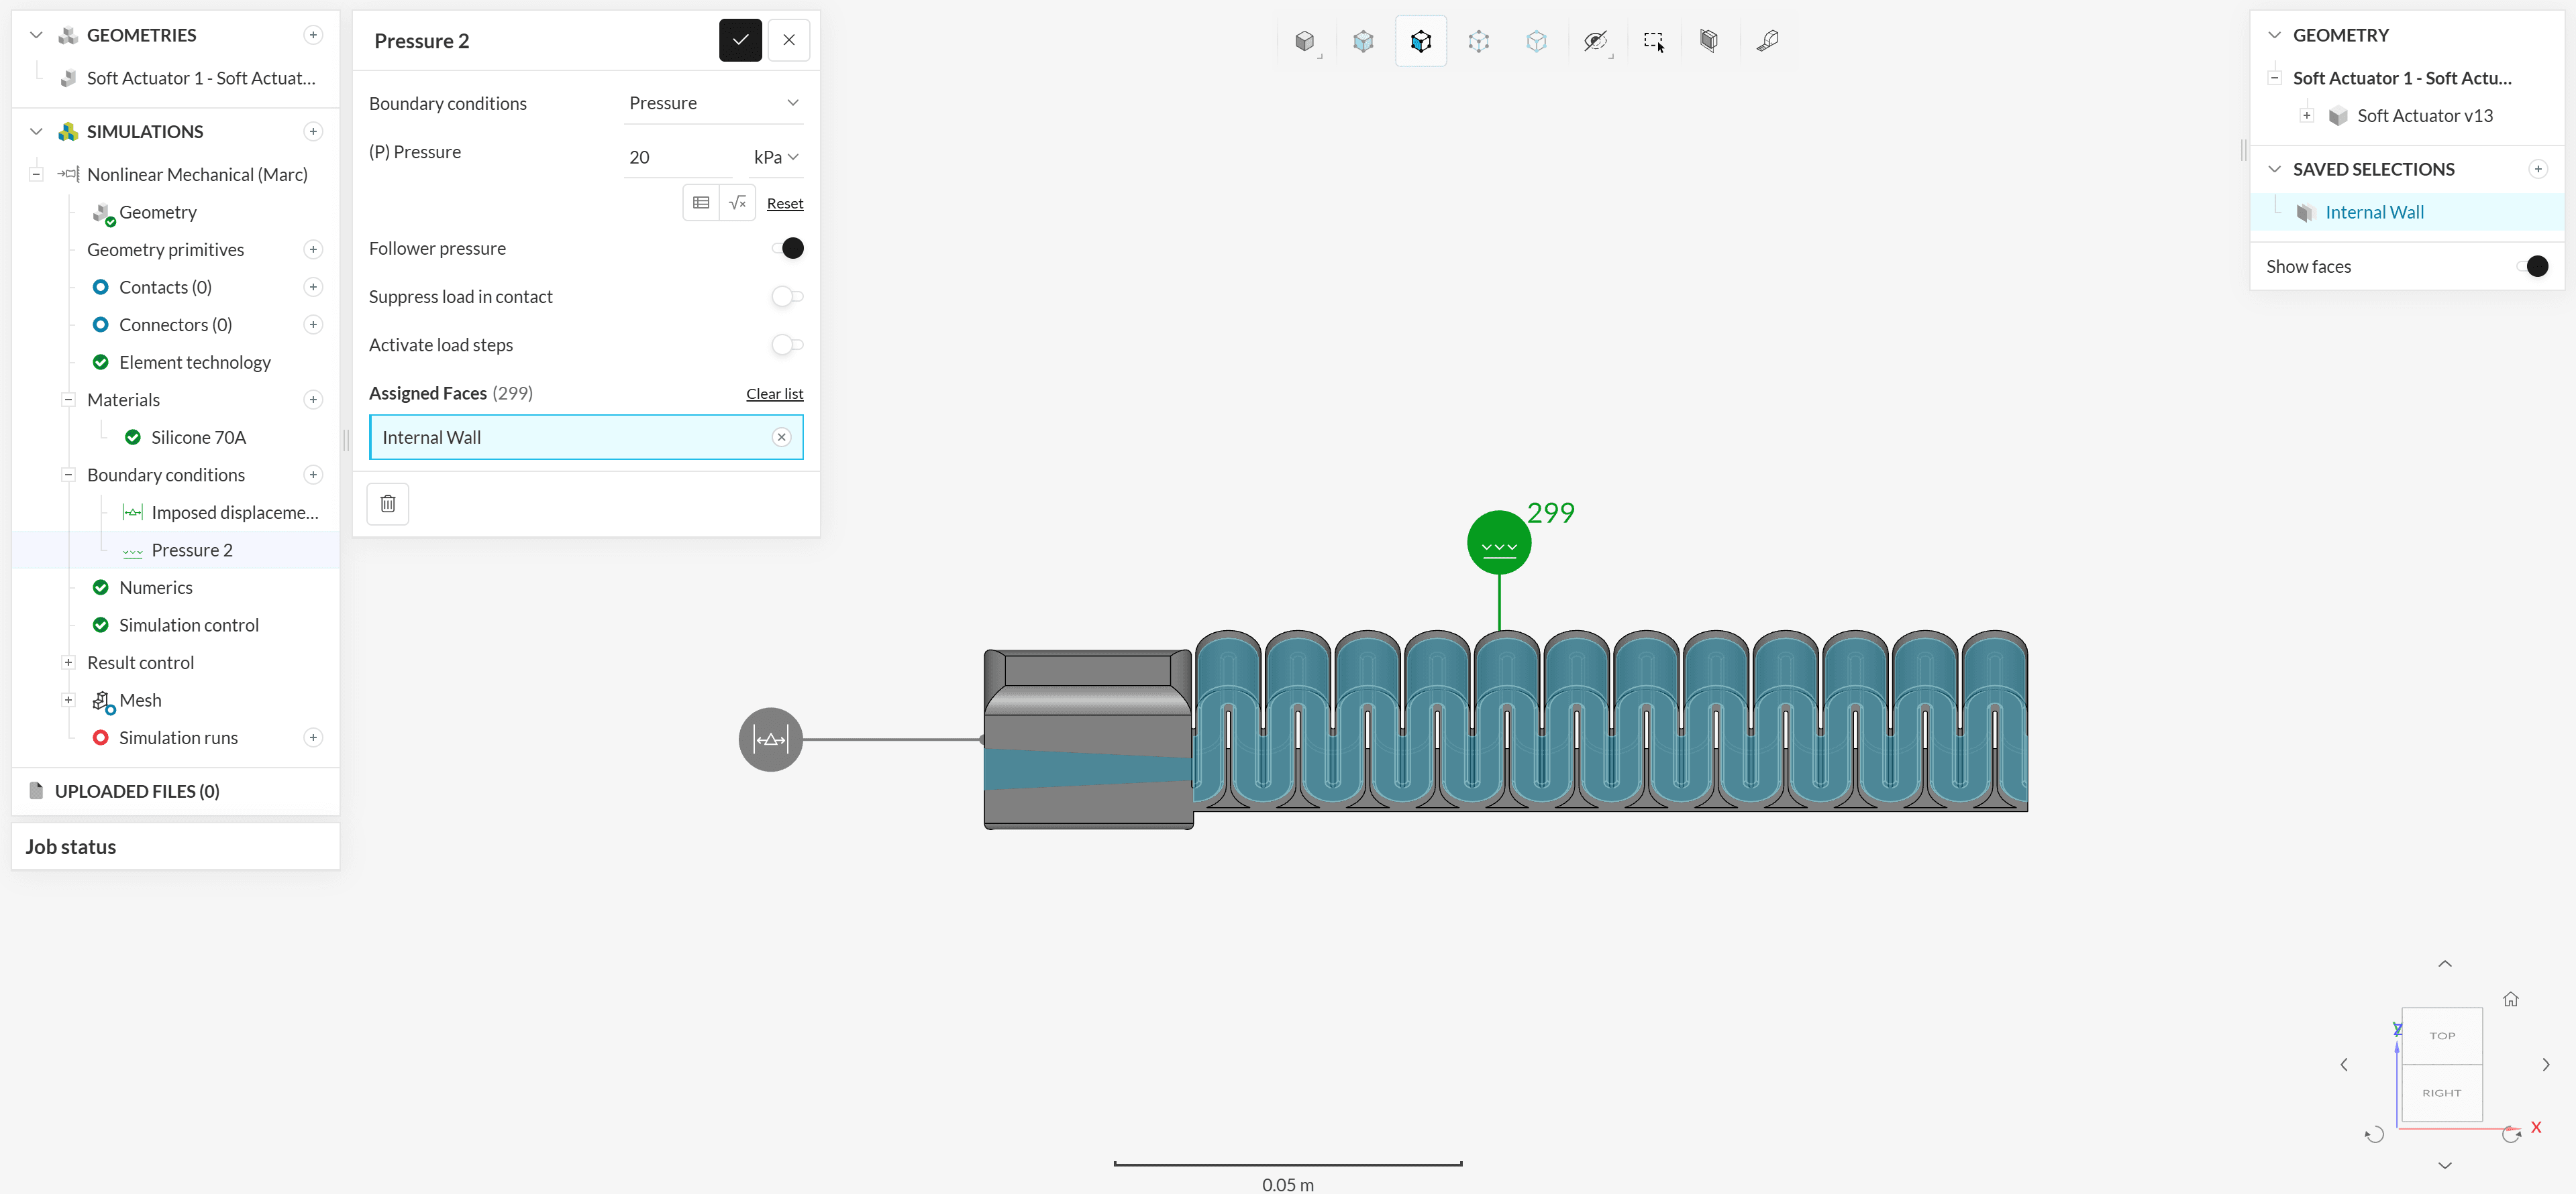Toggle Show faces switch
2576x1194 pixels.
(2532, 267)
